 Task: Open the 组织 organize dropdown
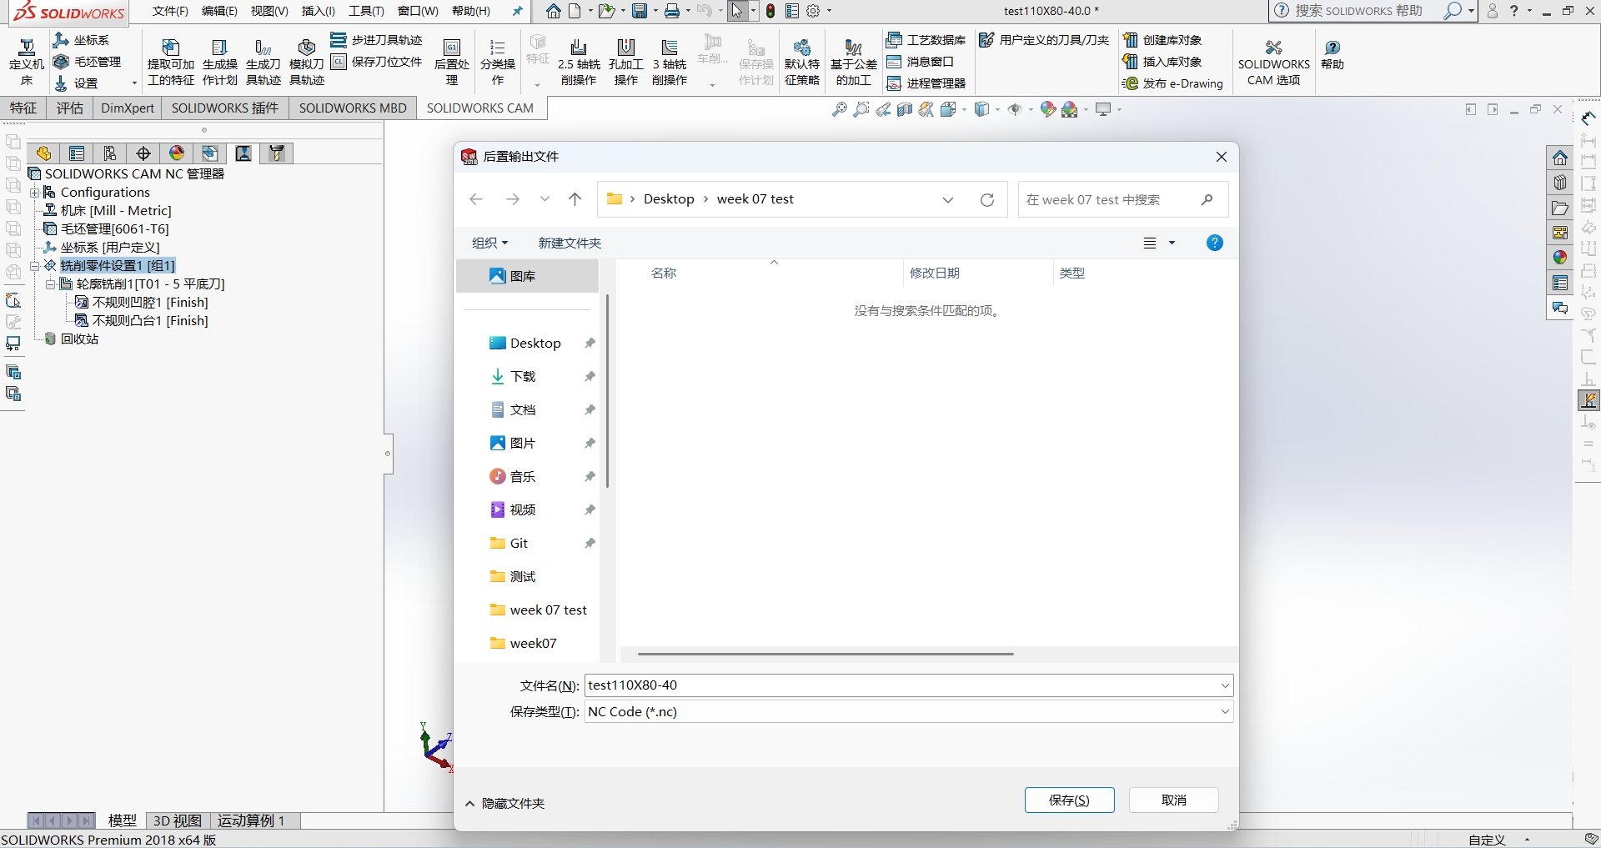coord(490,243)
